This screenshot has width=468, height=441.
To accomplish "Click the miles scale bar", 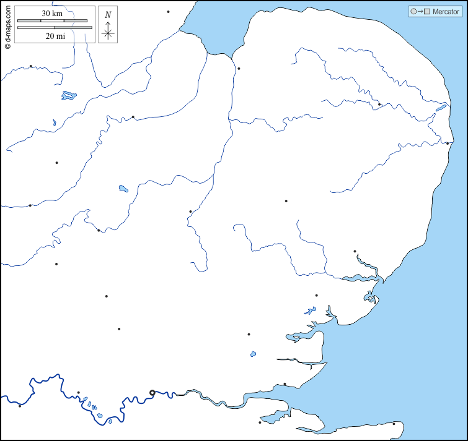I will click(55, 28).
